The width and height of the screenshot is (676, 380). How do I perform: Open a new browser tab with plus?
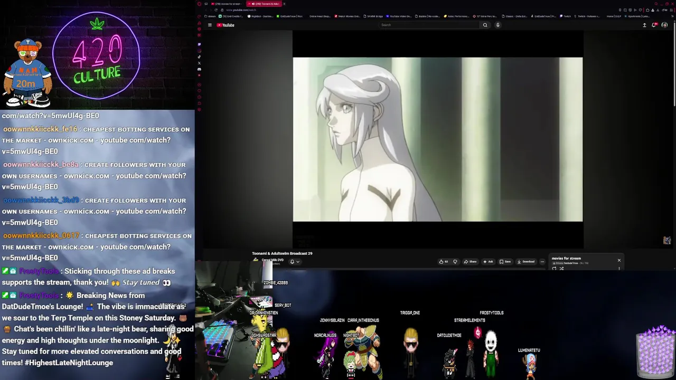284,4
